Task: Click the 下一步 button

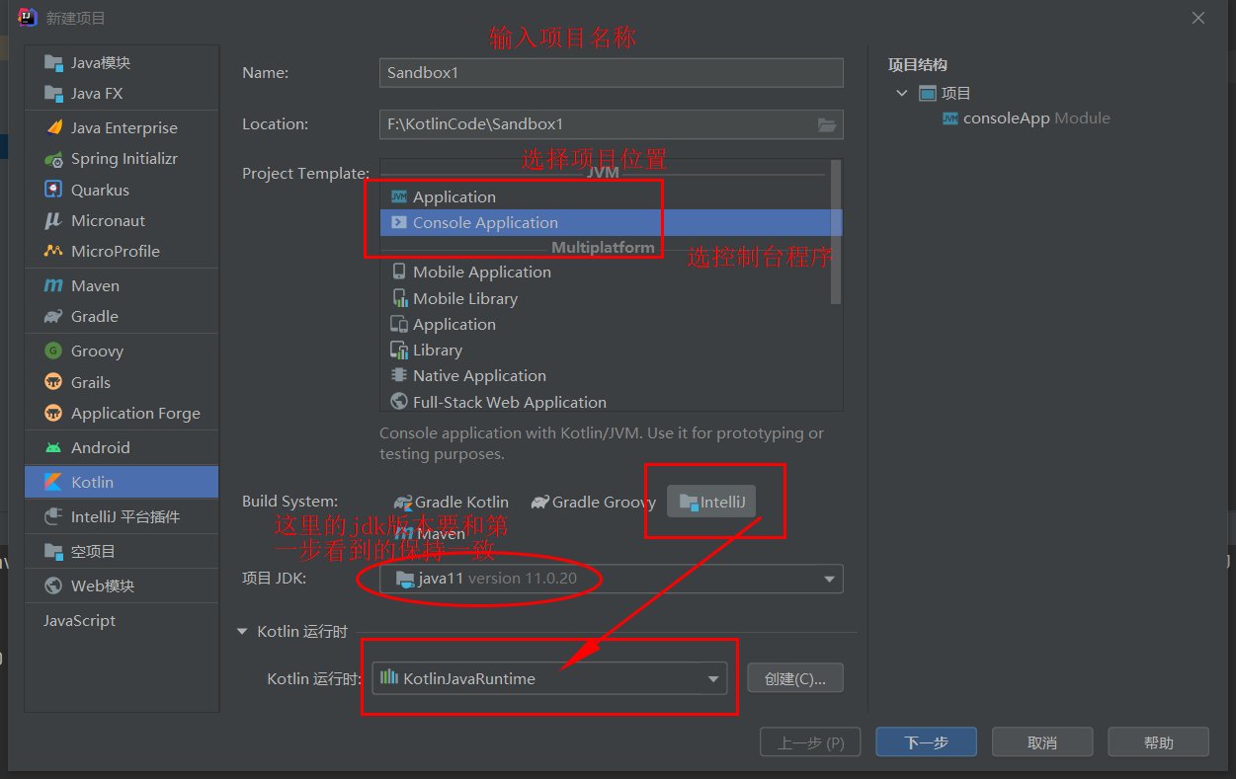Action: coord(926,742)
